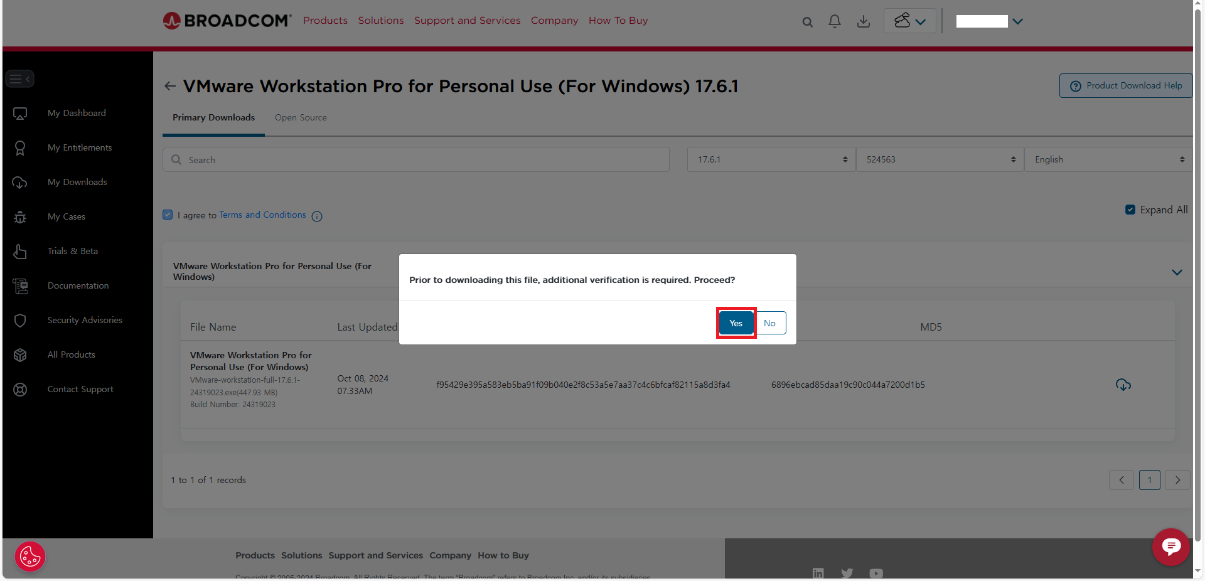This screenshot has height=581, width=1205.
Task: Open the 524563 release dropdown
Action: (940, 159)
